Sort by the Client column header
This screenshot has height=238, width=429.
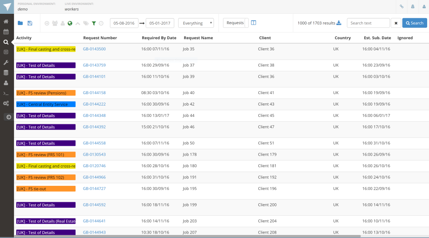265,38
